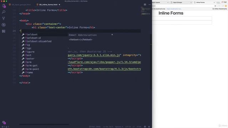The width and height of the screenshot is (228, 128).
Task: Click the h1 text-center line in the editor
Action: 63,27
